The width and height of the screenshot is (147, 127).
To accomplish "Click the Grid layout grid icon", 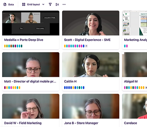I will point(24,5).
